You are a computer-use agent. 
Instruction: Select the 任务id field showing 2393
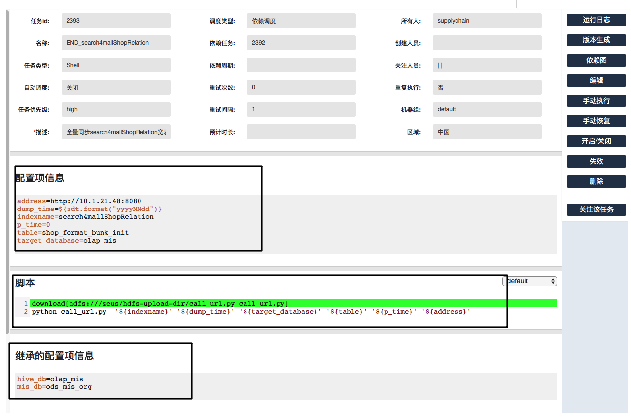pos(116,21)
